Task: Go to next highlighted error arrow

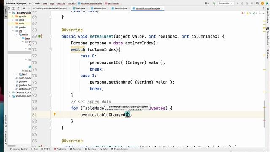Action: pyautogui.click(x=263, y=13)
